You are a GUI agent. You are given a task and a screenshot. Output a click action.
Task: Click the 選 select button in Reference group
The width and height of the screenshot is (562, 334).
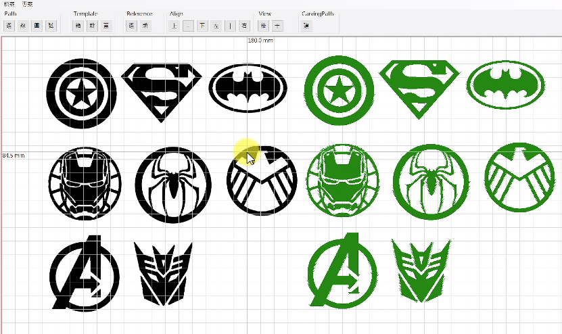[132, 26]
